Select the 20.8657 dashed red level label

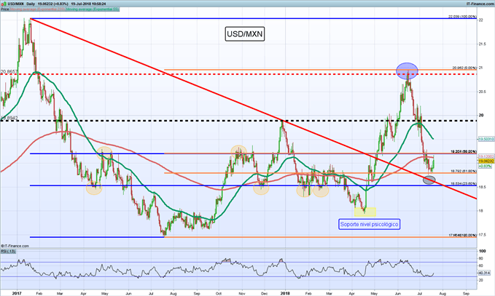(9, 72)
